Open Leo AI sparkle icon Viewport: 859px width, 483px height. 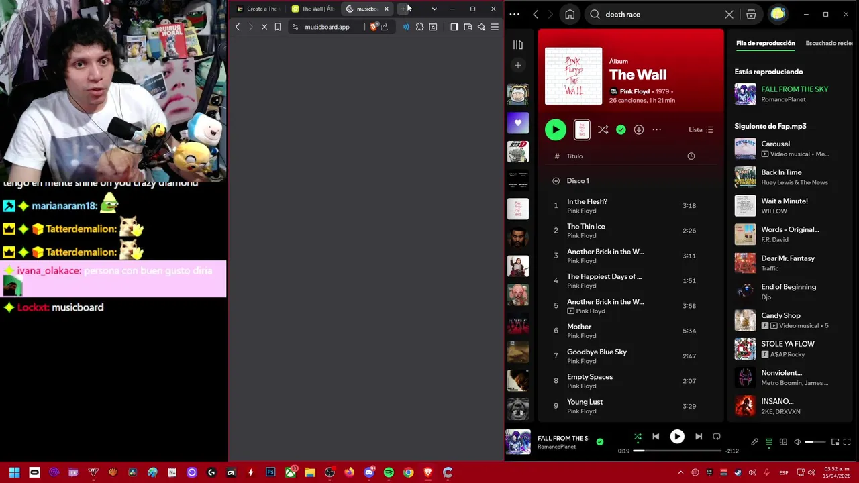coord(481,27)
